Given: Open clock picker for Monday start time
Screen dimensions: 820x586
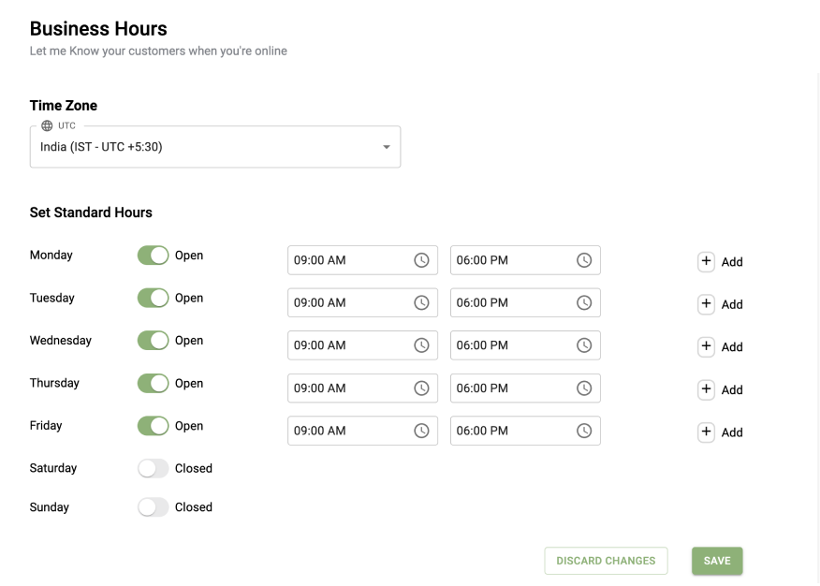Looking at the screenshot, I should (x=421, y=260).
